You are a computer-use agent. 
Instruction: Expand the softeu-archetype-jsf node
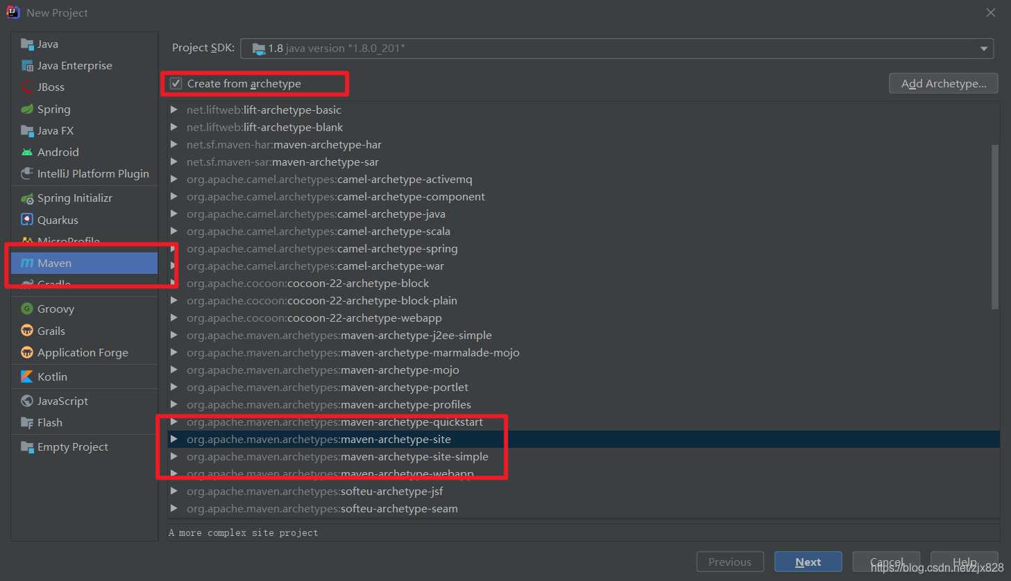coord(174,491)
